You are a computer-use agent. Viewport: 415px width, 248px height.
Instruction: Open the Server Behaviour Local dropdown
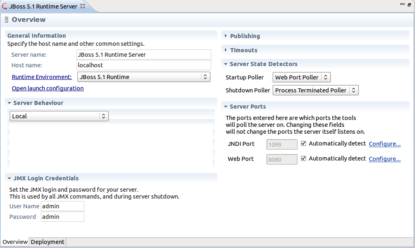[59, 116]
